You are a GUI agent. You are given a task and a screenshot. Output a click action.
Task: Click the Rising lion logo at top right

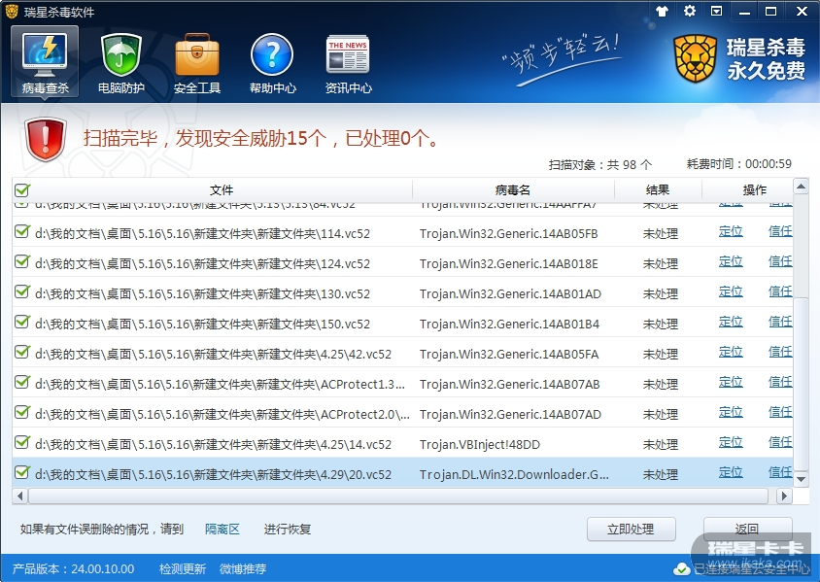pyautogui.click(x=695, y=58)
